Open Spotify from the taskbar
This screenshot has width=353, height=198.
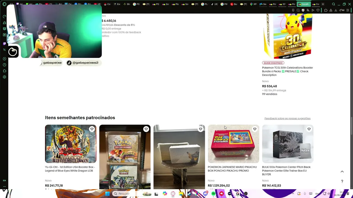click(213, 194)
